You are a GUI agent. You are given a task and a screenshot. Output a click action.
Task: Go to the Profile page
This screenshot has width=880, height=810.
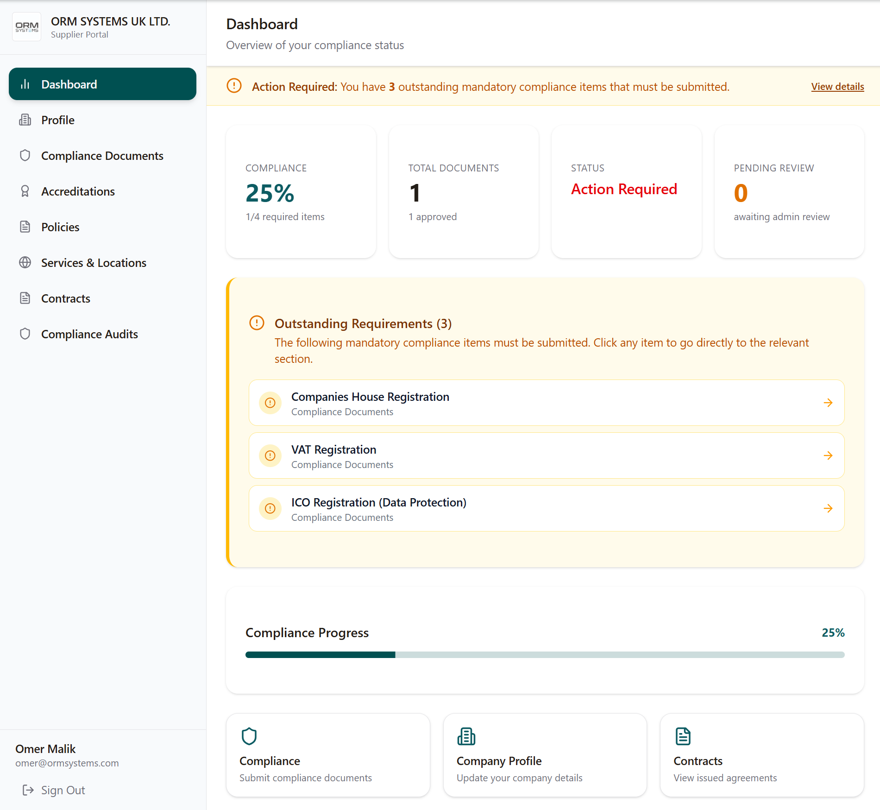coord(102,120)
